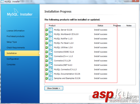Screen dimensions: 140x104
Task: Click green checkmark beside Connector/C++ 1.1.3
Action: [x=46, y=56]
